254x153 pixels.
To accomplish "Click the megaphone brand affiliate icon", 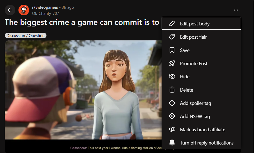I will click(172, 129).
